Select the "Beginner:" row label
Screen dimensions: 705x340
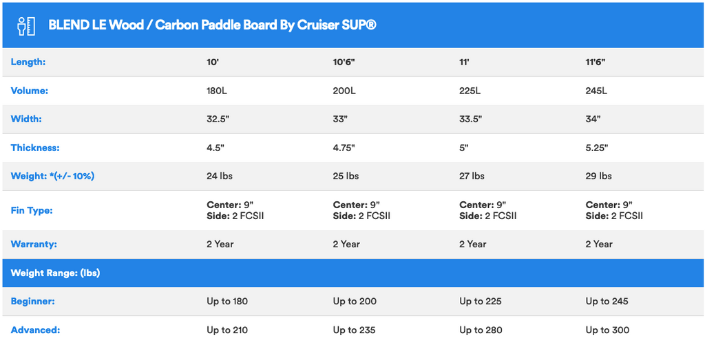coord(33,301)
